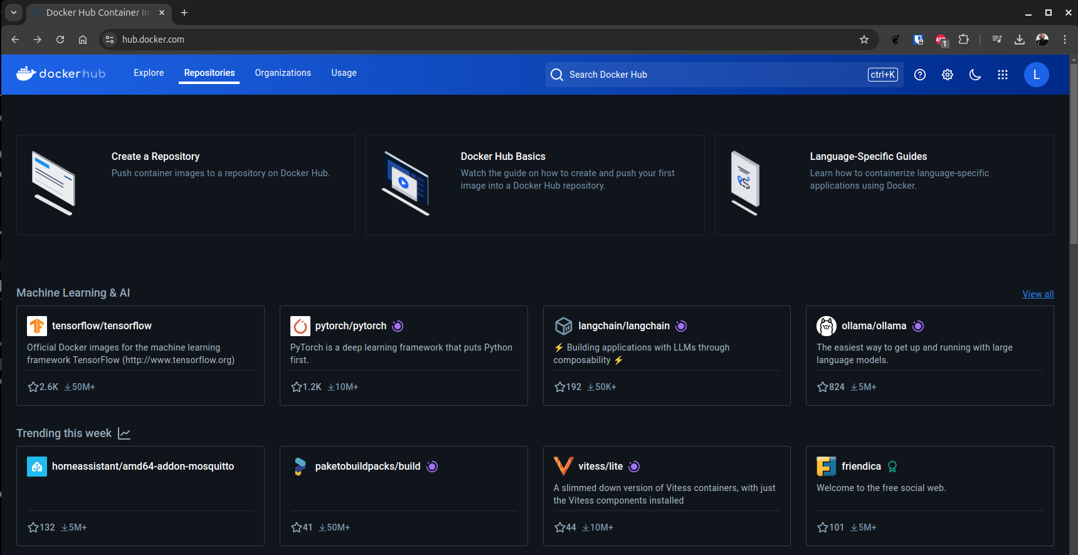The width and height of the screenshot is (1078, 555).
Task: Click the badge beside paketobuildpacks/build
Action: pos(432,467)
